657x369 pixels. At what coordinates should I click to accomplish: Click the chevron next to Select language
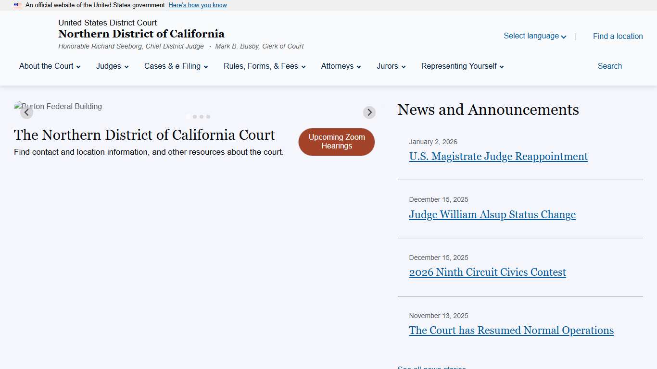(563, 36)
